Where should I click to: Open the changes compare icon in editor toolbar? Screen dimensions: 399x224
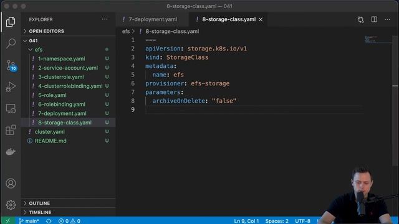click(x=360, y=19)
